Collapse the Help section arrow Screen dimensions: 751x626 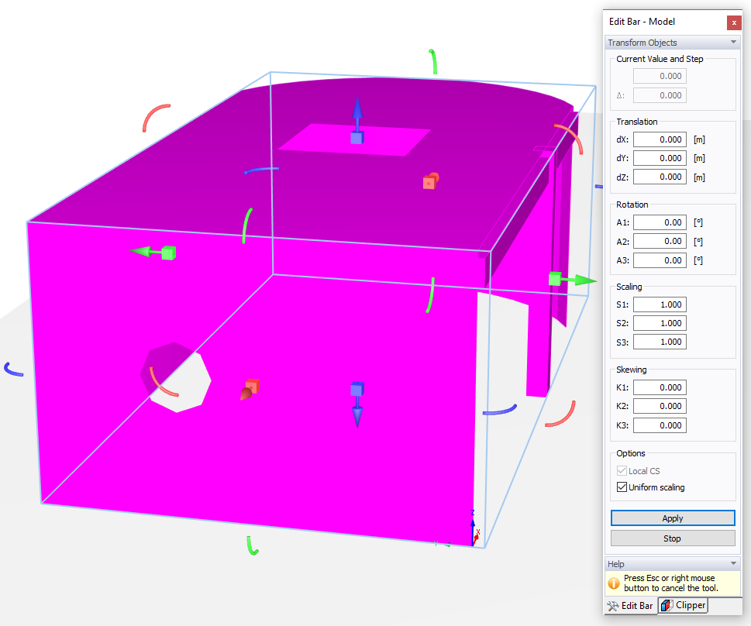click(733, 564)
